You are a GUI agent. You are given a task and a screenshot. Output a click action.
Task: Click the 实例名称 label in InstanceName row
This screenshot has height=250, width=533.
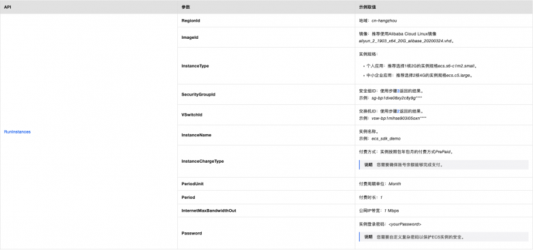(x=369, y=131)
